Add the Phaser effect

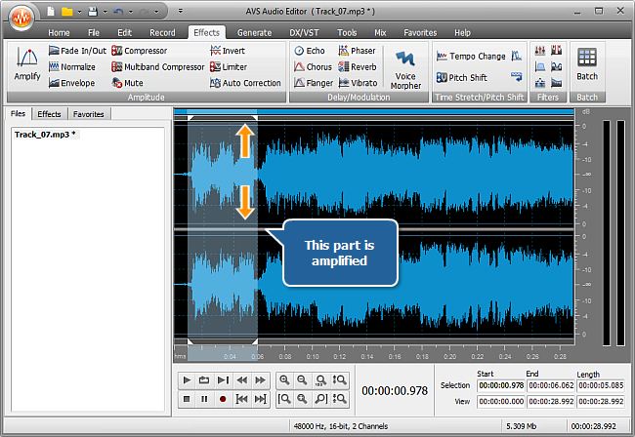point(358,51)
